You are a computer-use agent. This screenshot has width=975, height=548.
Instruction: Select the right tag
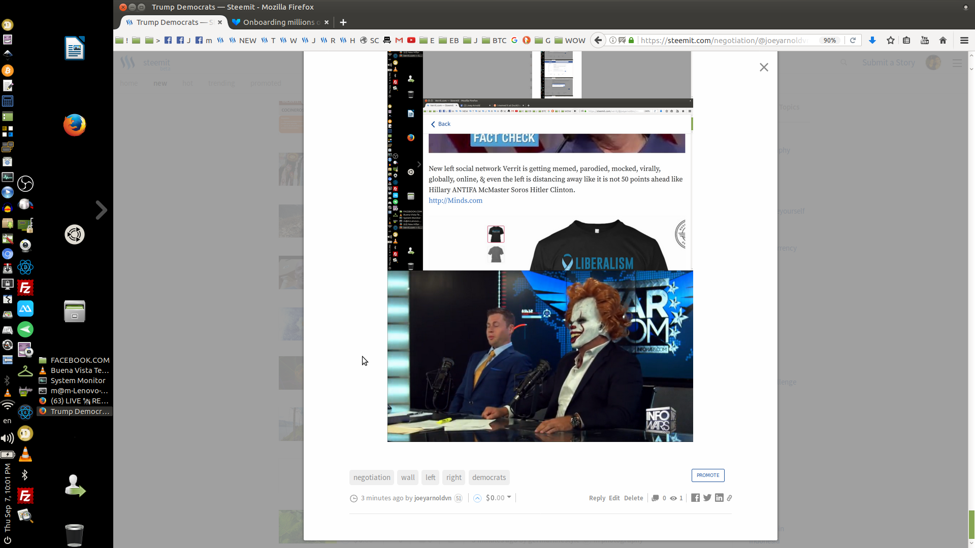pyautogui.click(x=454, y=477)
